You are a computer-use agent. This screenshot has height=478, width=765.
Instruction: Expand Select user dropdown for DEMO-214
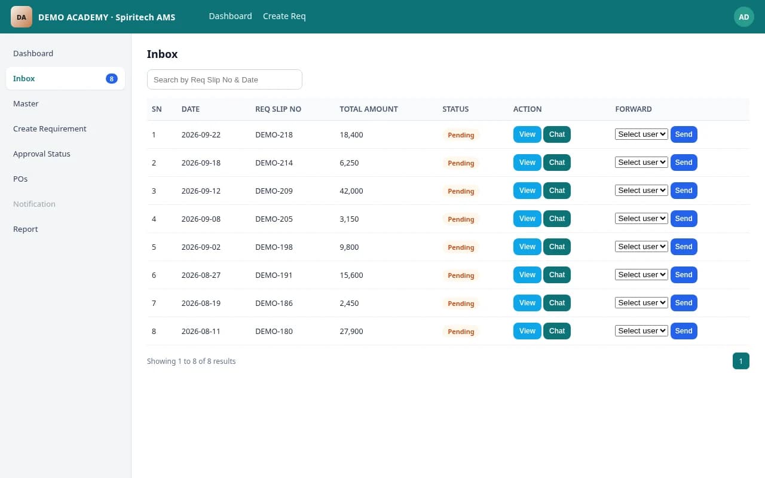click(641, 163)
